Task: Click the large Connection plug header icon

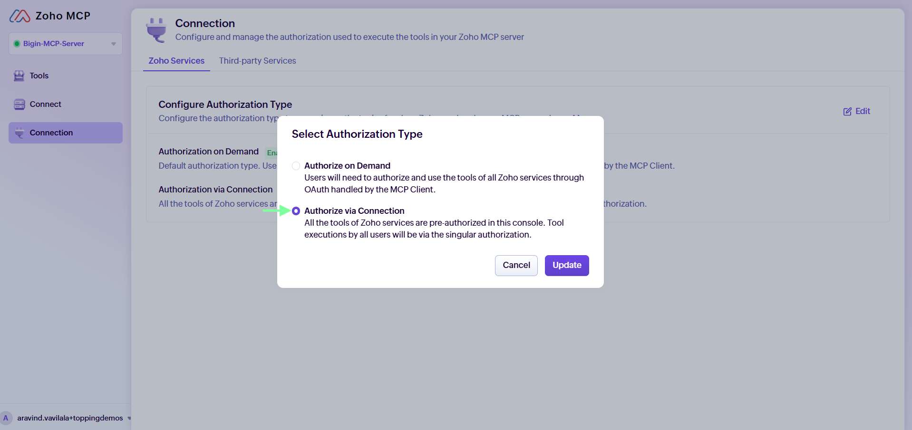Action: pos(156,30)
